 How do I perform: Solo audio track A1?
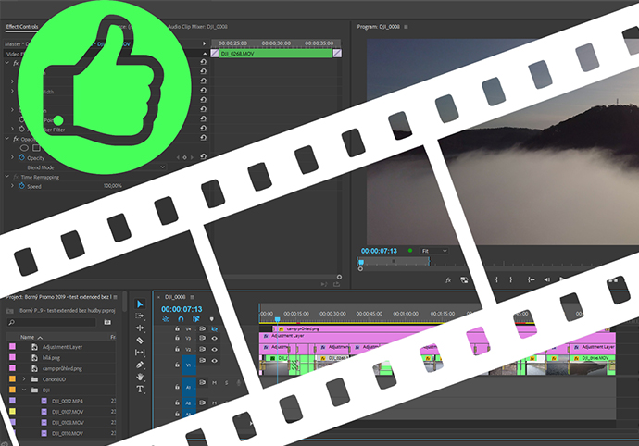point(227,382)
